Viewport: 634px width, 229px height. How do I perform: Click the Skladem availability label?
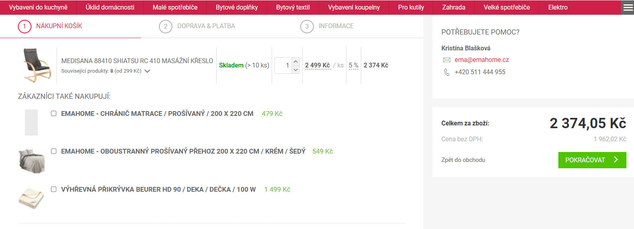tap(231, 65)
